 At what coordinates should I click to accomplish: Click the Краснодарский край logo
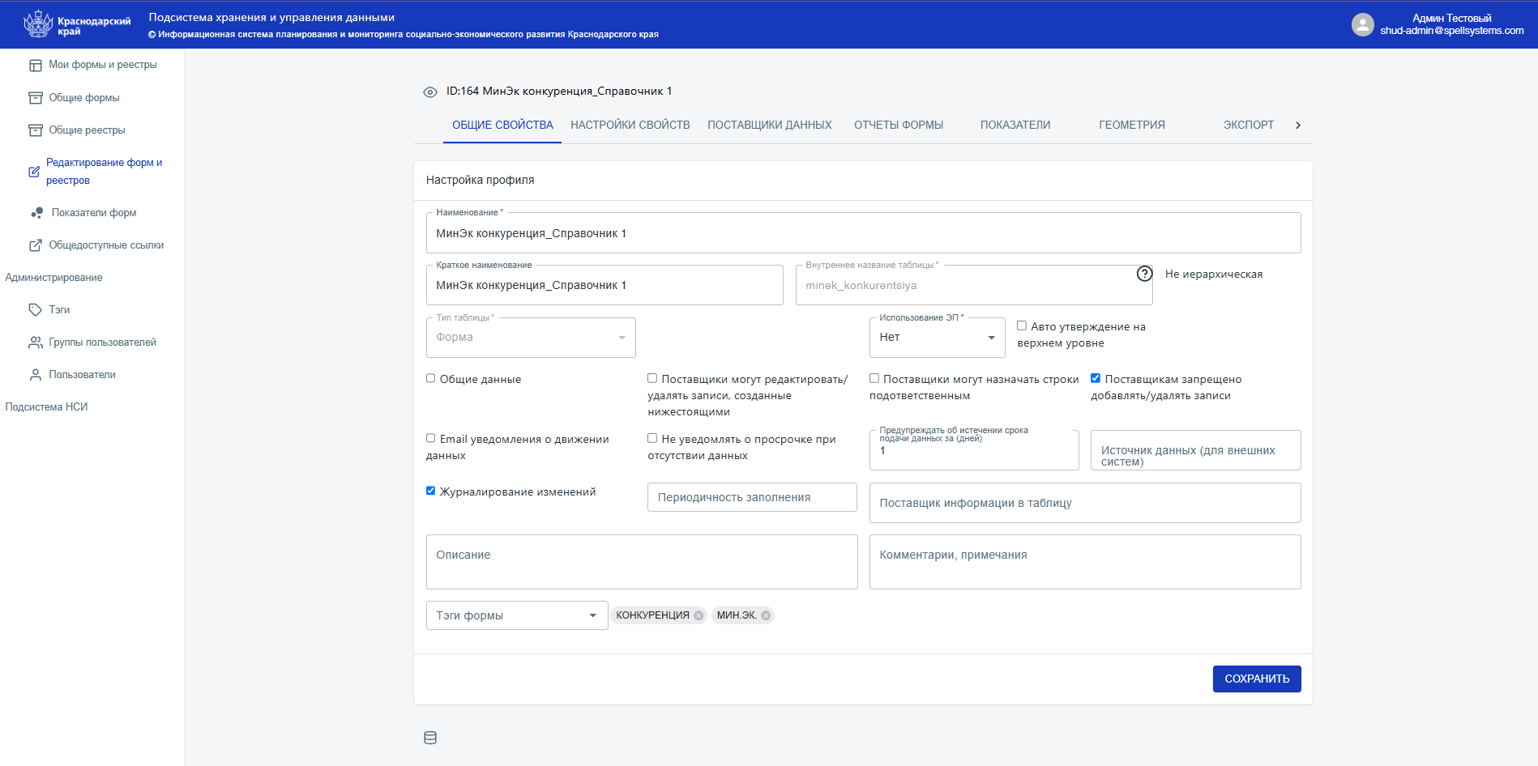point(77,24)
